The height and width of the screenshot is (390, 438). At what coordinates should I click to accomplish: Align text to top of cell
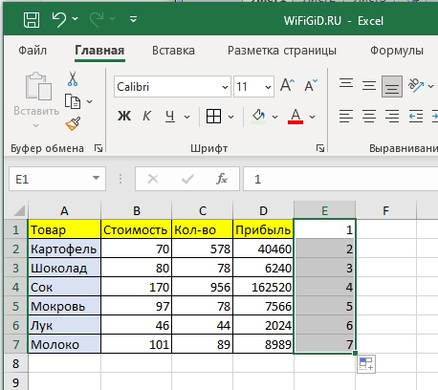pos(346,83)
